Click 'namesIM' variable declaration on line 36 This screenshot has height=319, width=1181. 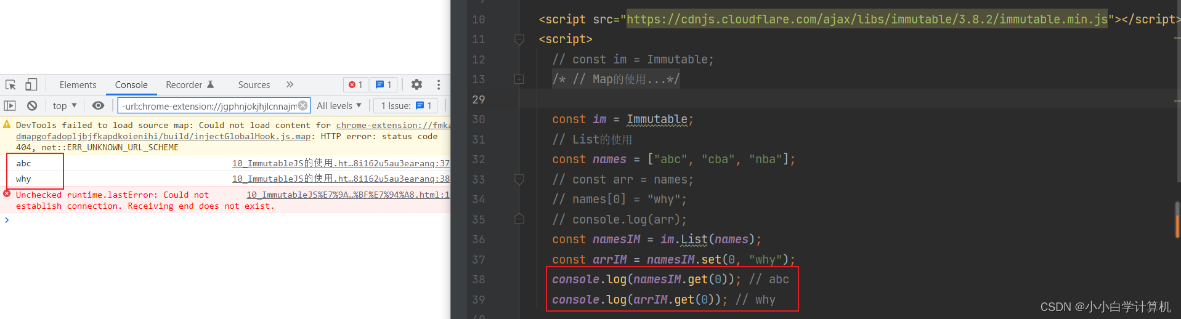pyautogui.click(x=616, y=240)
